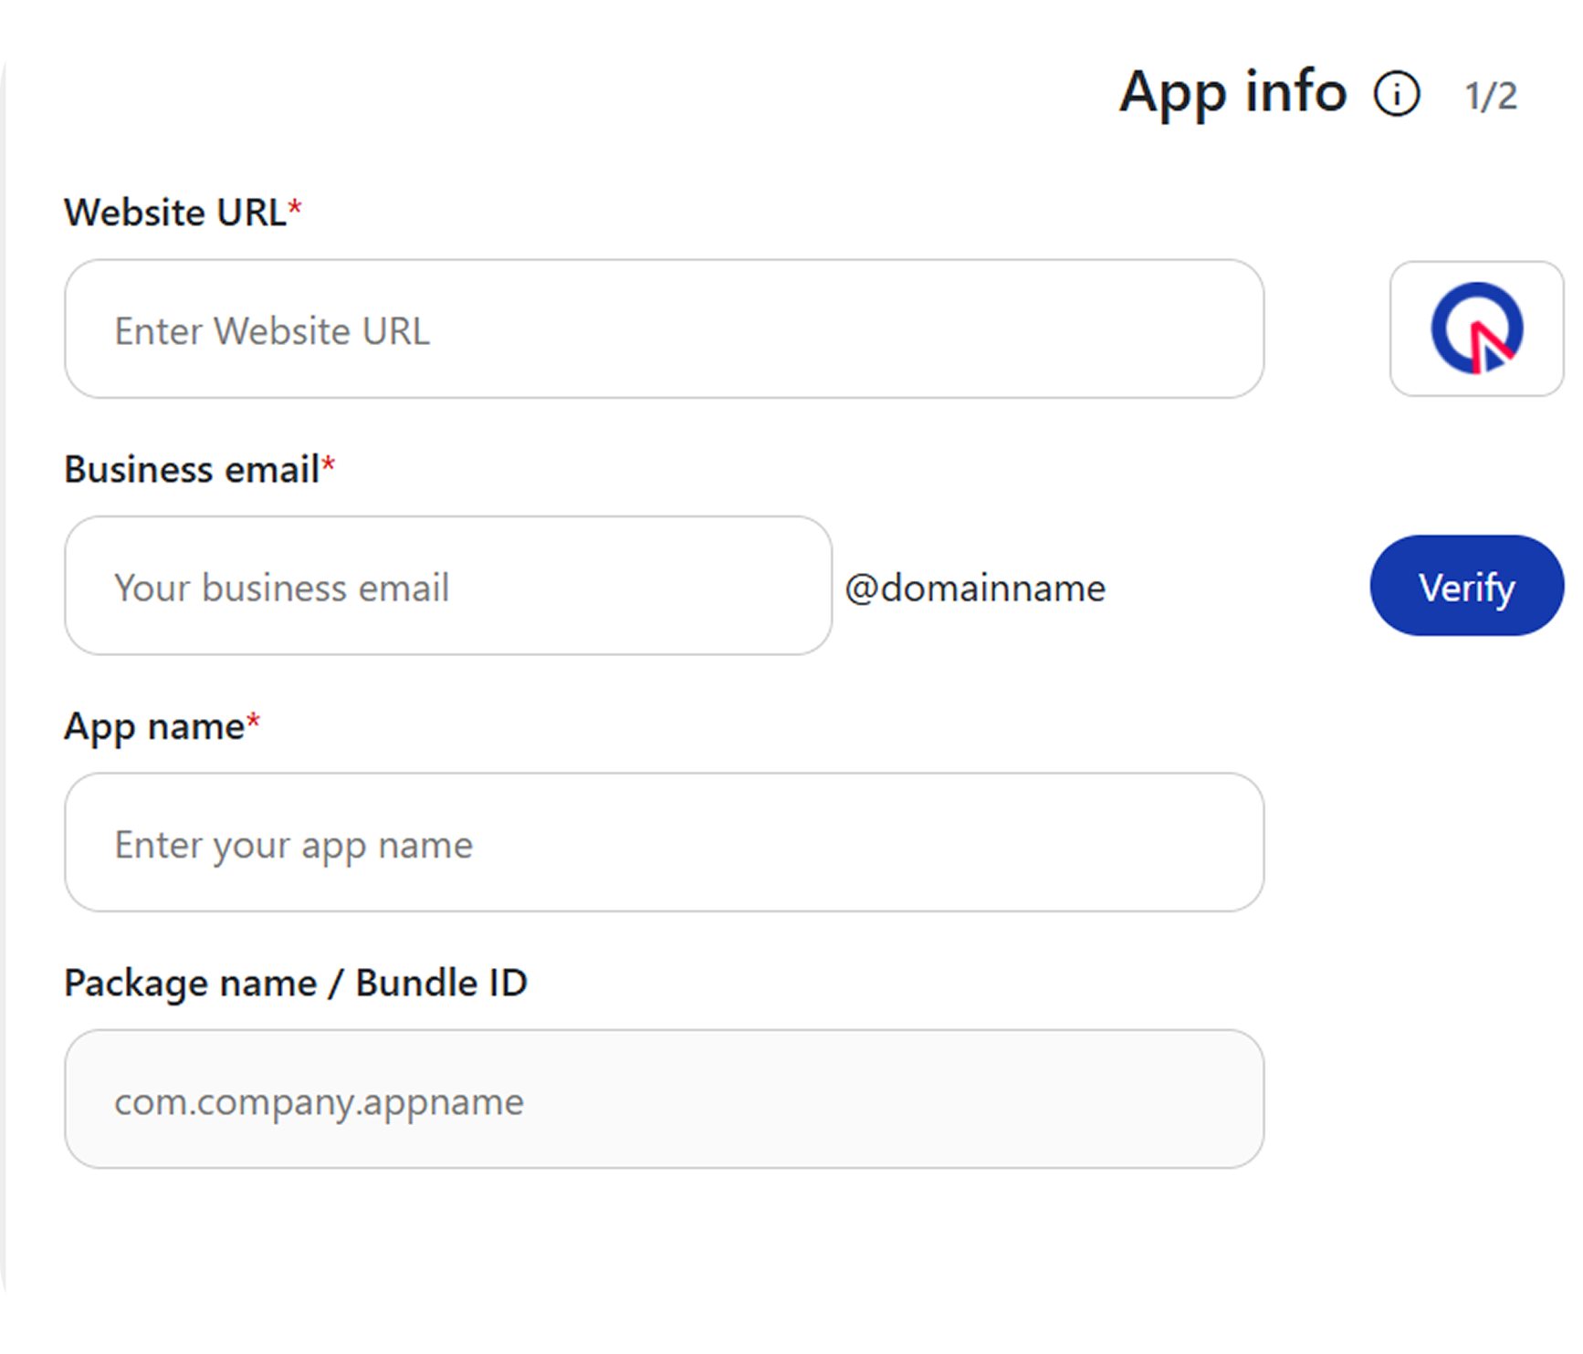Click the info icon beside App info
The height and width of the screenshot is (1354, 1583).
click(1396, 94)
